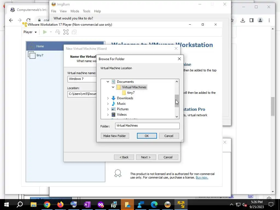Click Next in the wizard

tap(146, 157)
